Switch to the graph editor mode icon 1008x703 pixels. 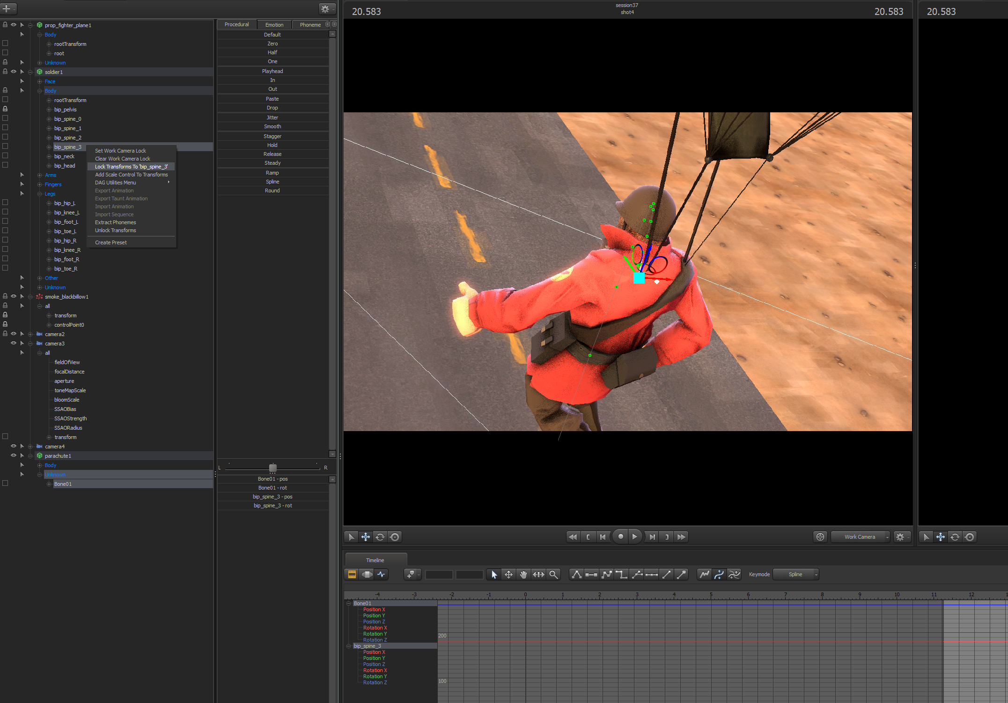click(x=382, y=574)
